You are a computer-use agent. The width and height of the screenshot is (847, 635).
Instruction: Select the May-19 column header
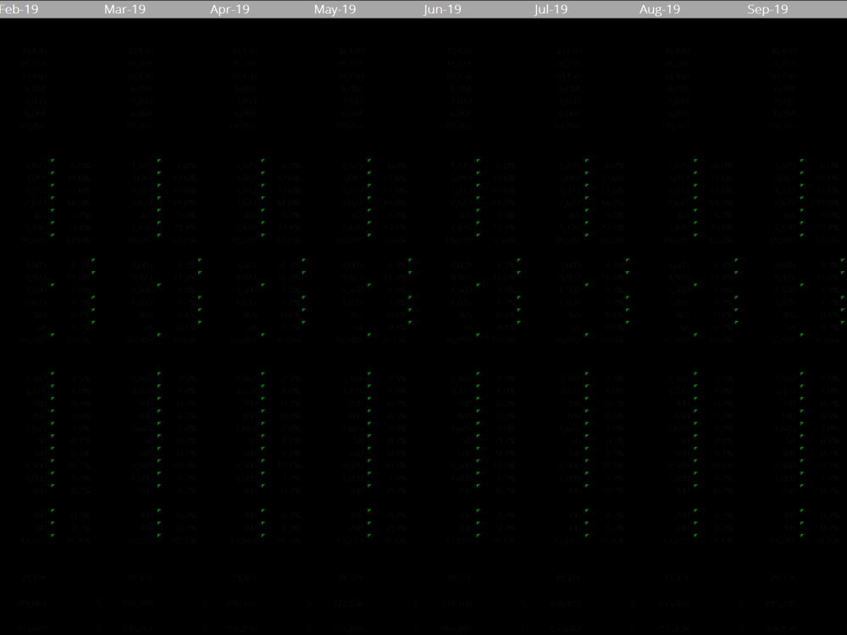(335, 9)
